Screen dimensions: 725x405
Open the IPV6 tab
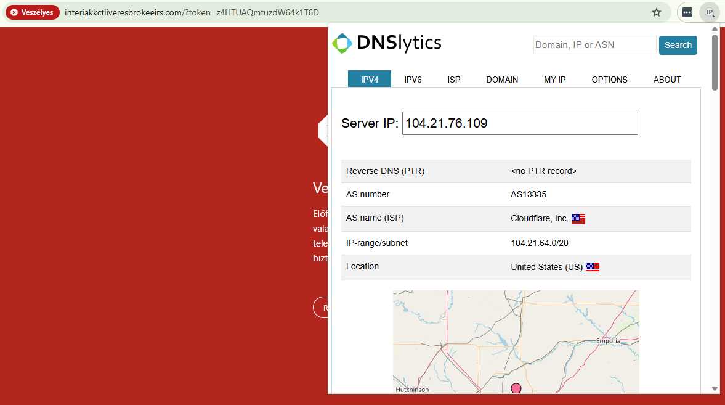(x=413, y=80)
